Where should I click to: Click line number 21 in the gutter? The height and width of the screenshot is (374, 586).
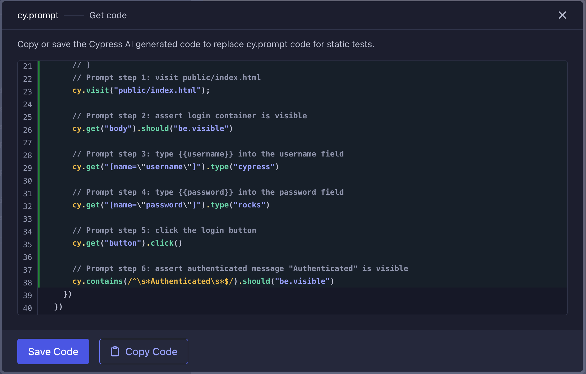27,66
